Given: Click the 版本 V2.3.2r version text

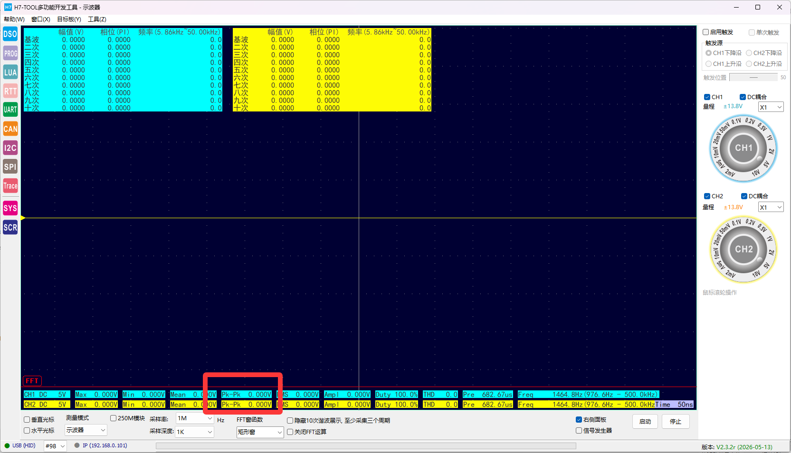Looking at the screenshot, I should 737,447.
